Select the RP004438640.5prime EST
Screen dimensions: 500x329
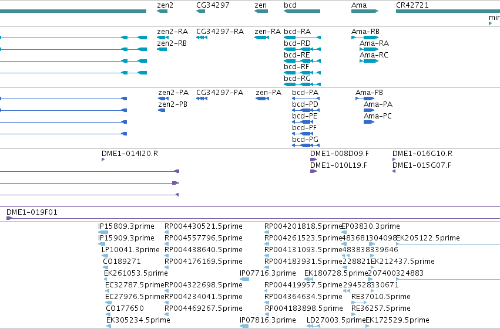coord(166,256)
